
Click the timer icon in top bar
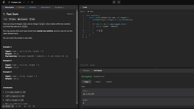114,2
